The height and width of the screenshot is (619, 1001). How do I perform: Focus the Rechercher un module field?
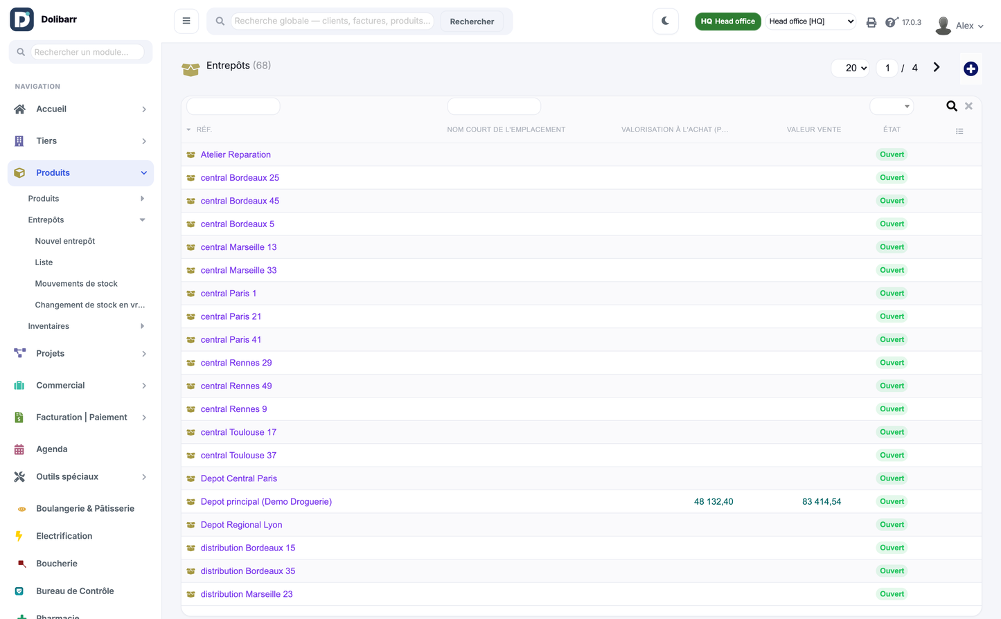[87, 52]
